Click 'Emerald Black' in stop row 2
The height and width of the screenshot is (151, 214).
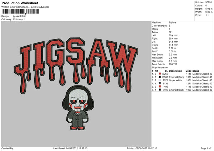[x=177, y=77]
